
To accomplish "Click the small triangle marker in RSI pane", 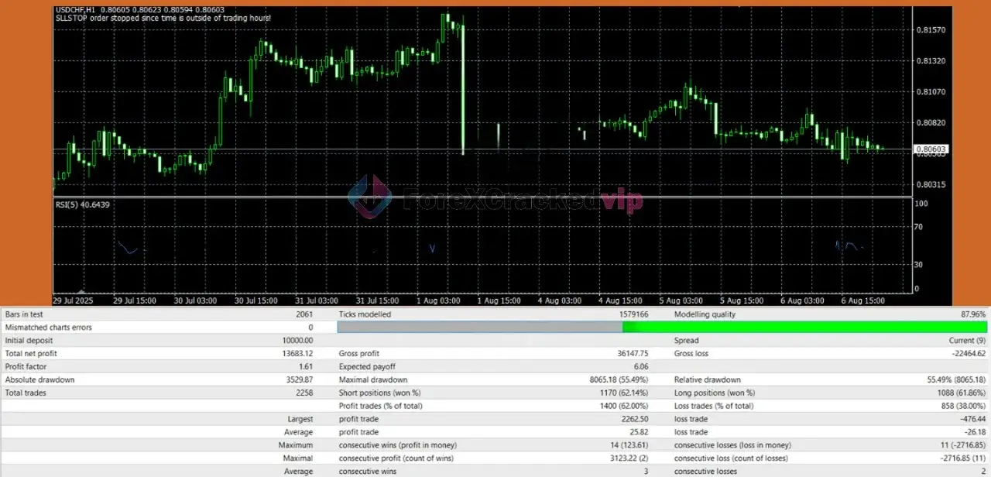I will click(83, 291).
